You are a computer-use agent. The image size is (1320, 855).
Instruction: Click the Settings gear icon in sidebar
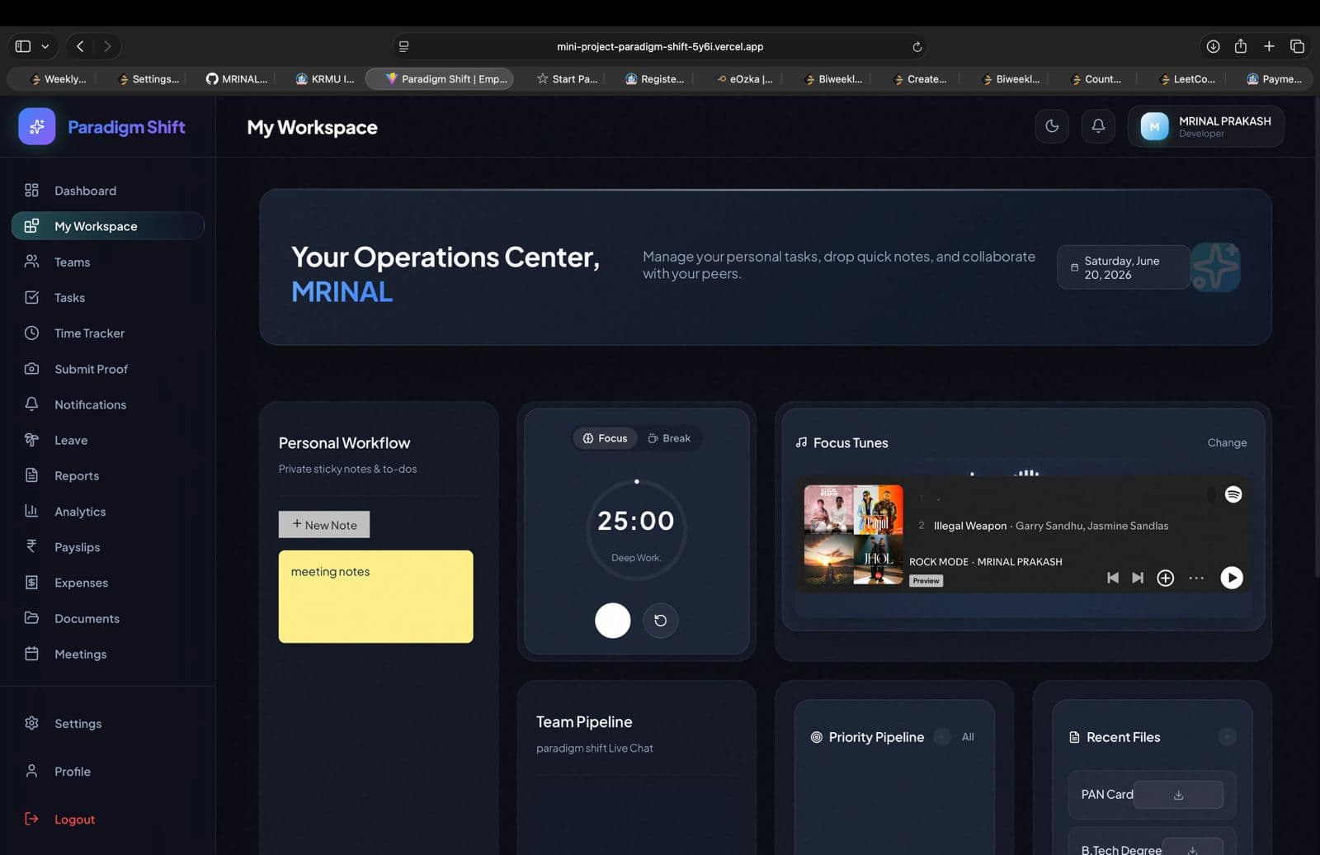31,723
